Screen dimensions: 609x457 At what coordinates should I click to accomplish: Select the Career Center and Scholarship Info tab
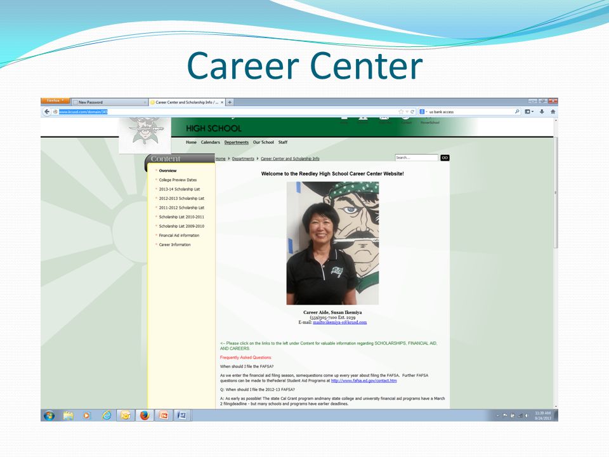[x=187, y=102]
